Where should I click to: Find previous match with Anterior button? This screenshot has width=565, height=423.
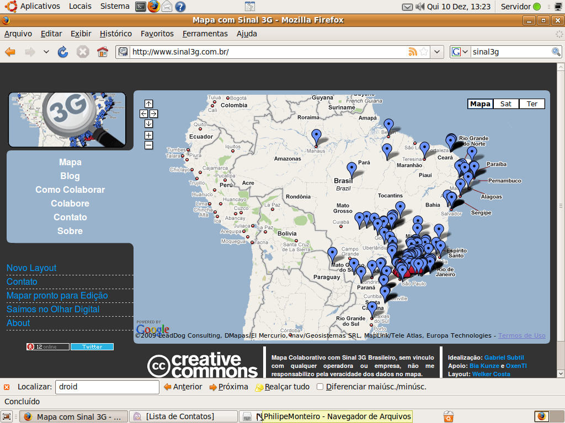tap(183, 387)
